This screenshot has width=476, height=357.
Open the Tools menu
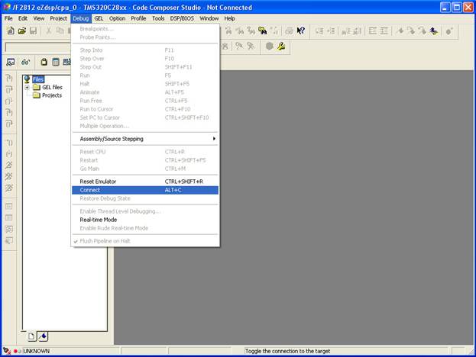pyautogui.click(x=158, y=18)
